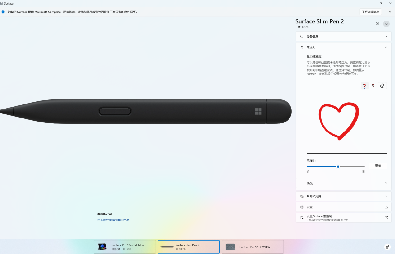Maximize or restore the Surface window
Screen dimensions: 395x254
[381, 3]
